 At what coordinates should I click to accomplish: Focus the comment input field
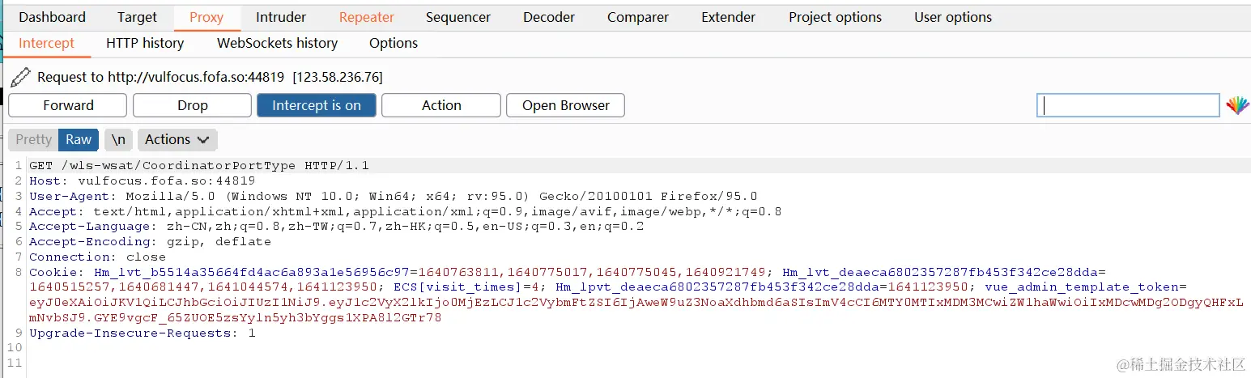pyautogui.click(x=1128, y=105)
